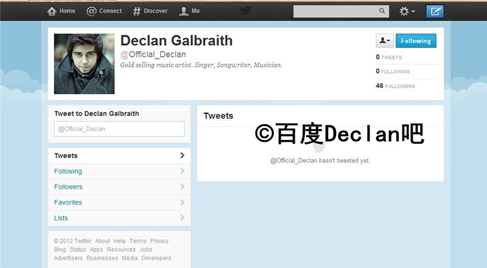Open Declan Galbraith's profile photo

click(84, 64)
